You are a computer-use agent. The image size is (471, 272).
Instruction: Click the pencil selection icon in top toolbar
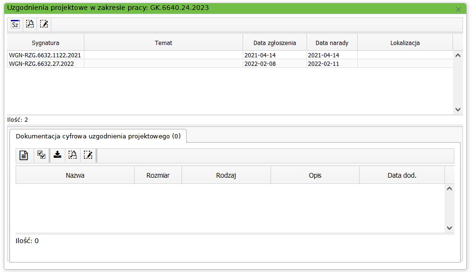44,24
